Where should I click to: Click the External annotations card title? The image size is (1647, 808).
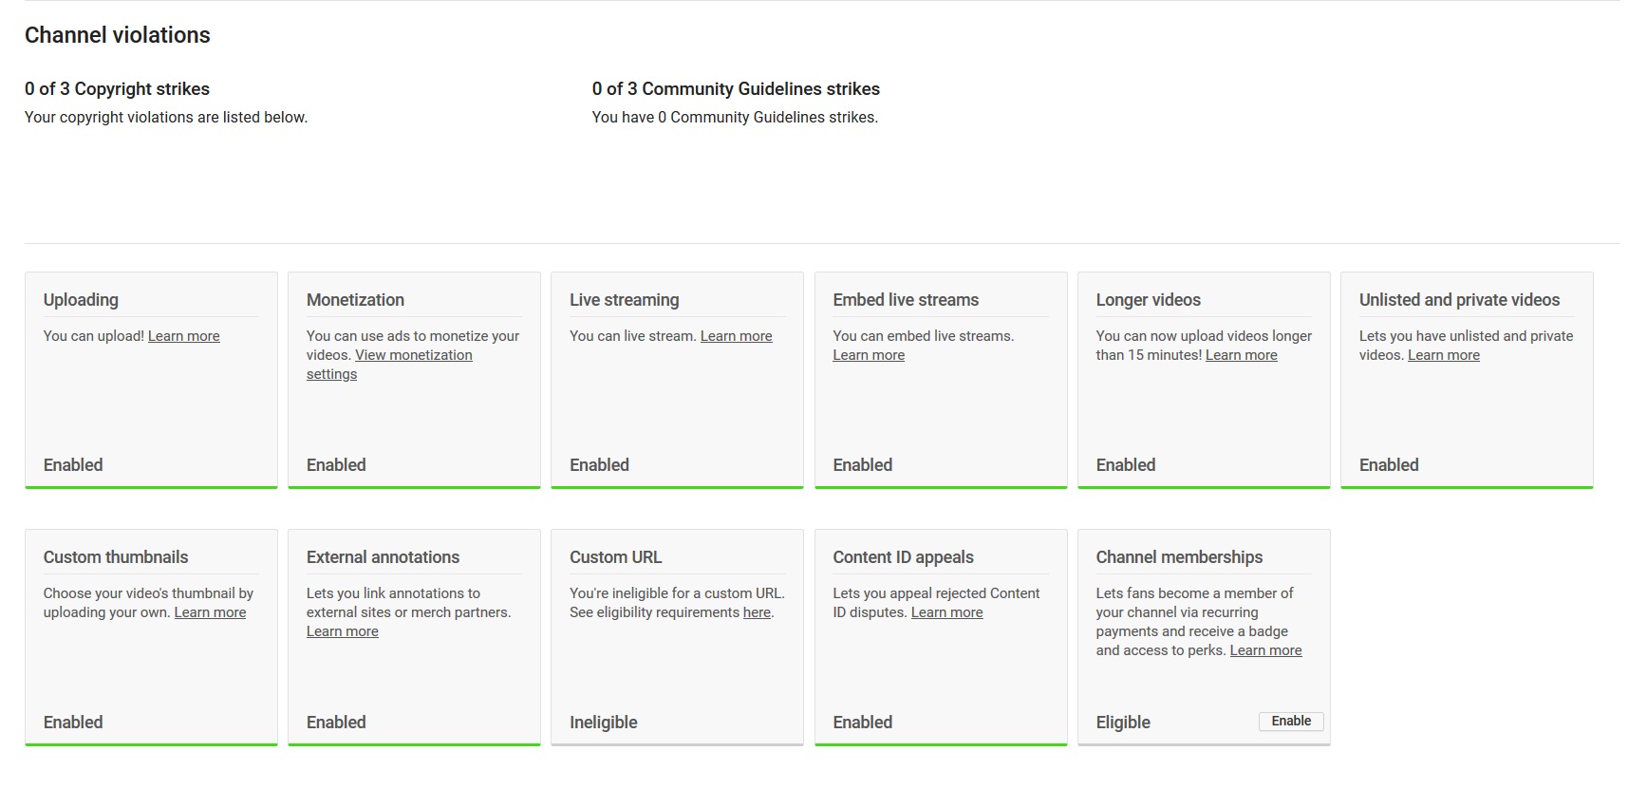(x=383, y=557)
